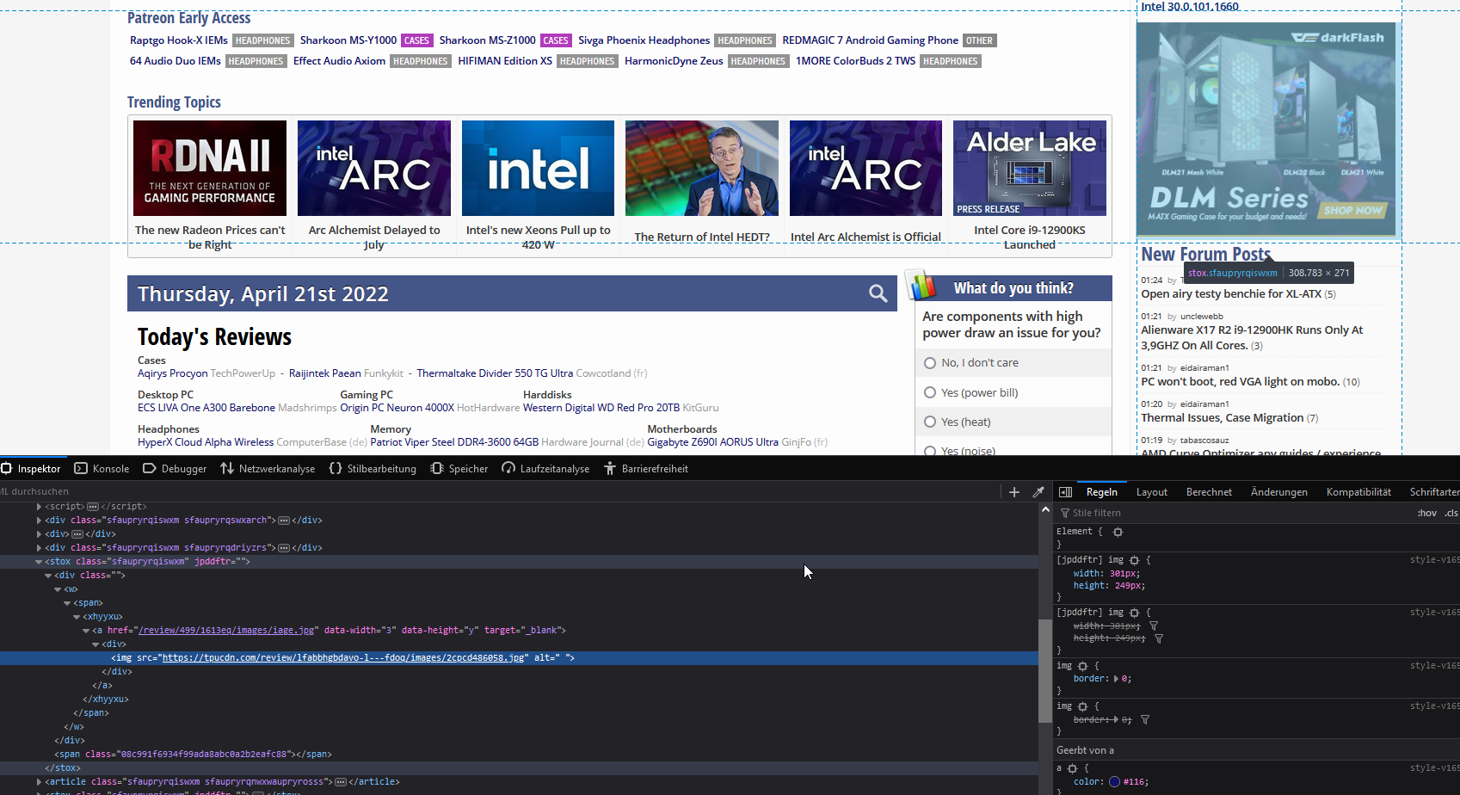The width and height of the screenshot is (1460, 795).
Task: Open the Speicher tab
Action: (x=459, y=468)
